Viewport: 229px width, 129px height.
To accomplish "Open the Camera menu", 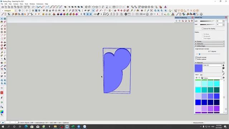I will [16, 4].
